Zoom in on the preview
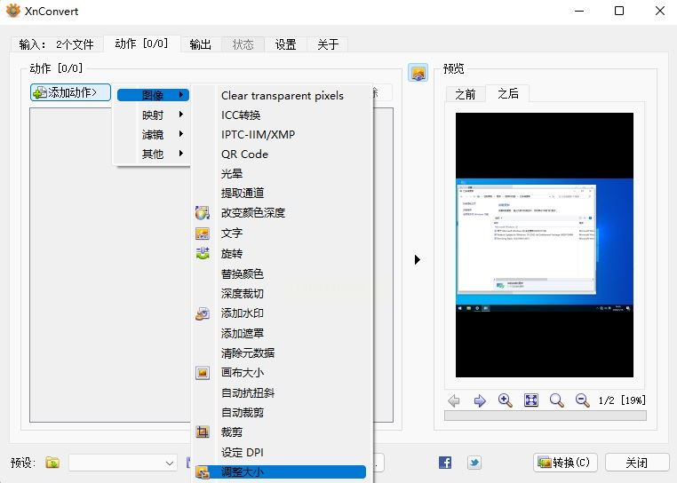The height and width of the screenshot is (483, 677). (506, 400)
